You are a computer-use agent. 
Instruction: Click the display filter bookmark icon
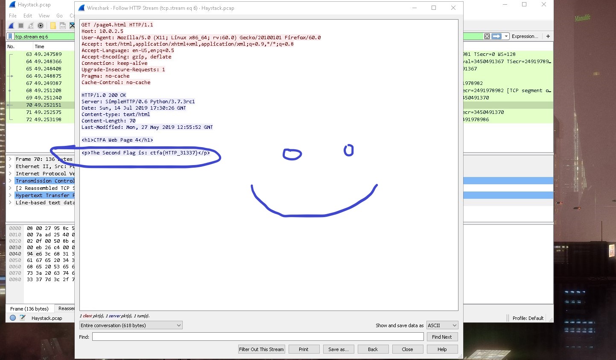11,37
